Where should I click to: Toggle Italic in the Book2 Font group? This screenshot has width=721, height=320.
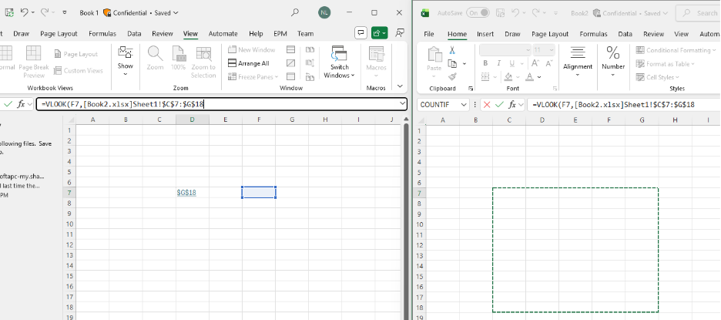coord(498,63)
